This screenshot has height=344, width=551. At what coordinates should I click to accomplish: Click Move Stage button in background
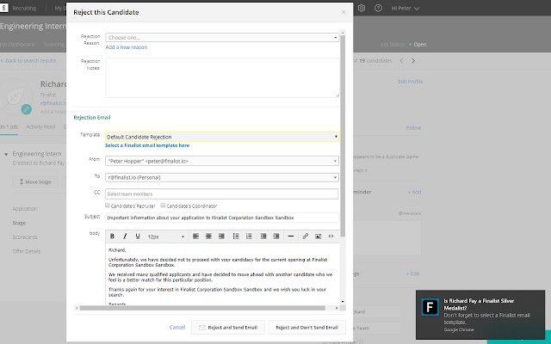point(35,181)
